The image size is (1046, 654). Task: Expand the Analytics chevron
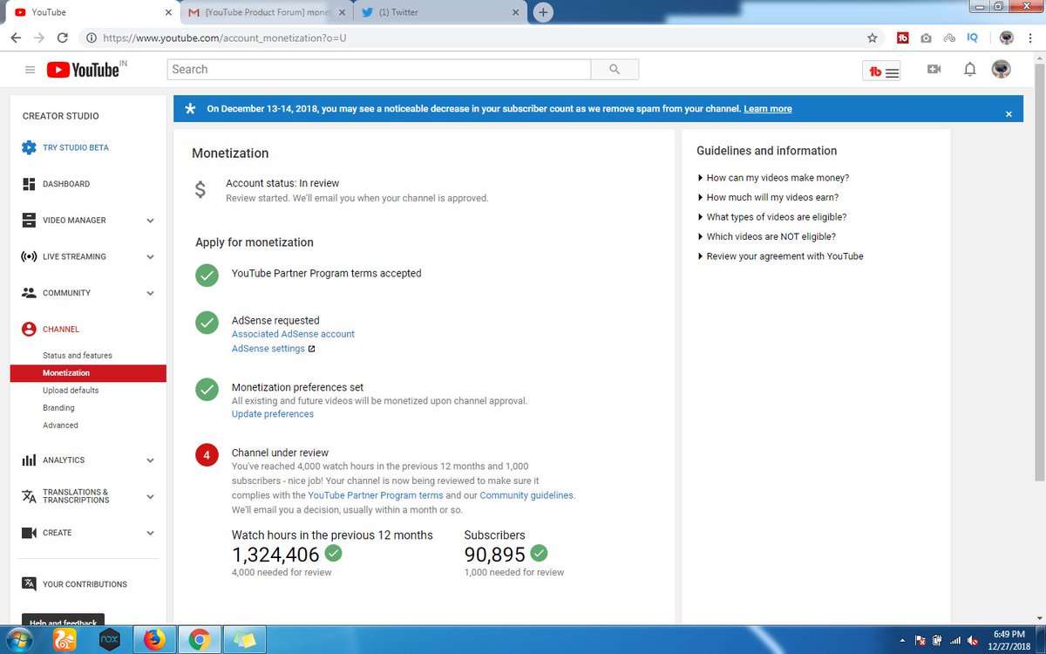point(150,460)
